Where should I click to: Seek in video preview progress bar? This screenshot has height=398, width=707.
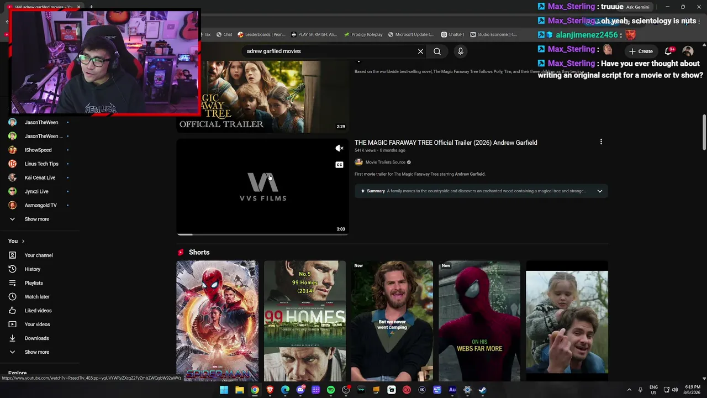pyautogui.click(x=262, y=234)
